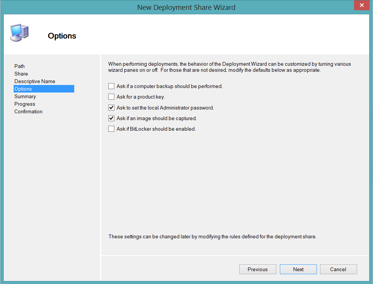Check the Ask for a product key option
The image size is (373, 284).
tap(111, 97)
